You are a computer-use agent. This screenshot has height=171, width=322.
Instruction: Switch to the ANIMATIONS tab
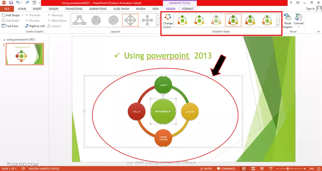point(98,9)
